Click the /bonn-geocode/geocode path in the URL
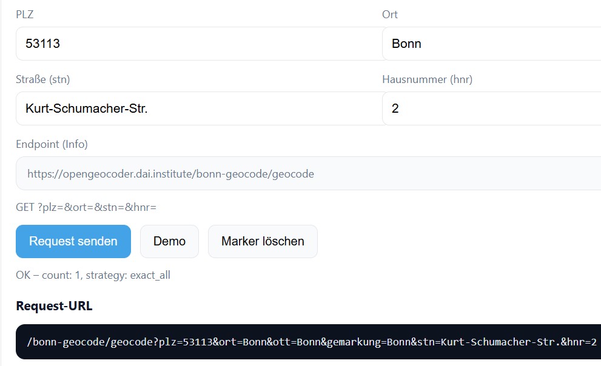The height and width of the screenshot is (366, 601). (89, 342)
